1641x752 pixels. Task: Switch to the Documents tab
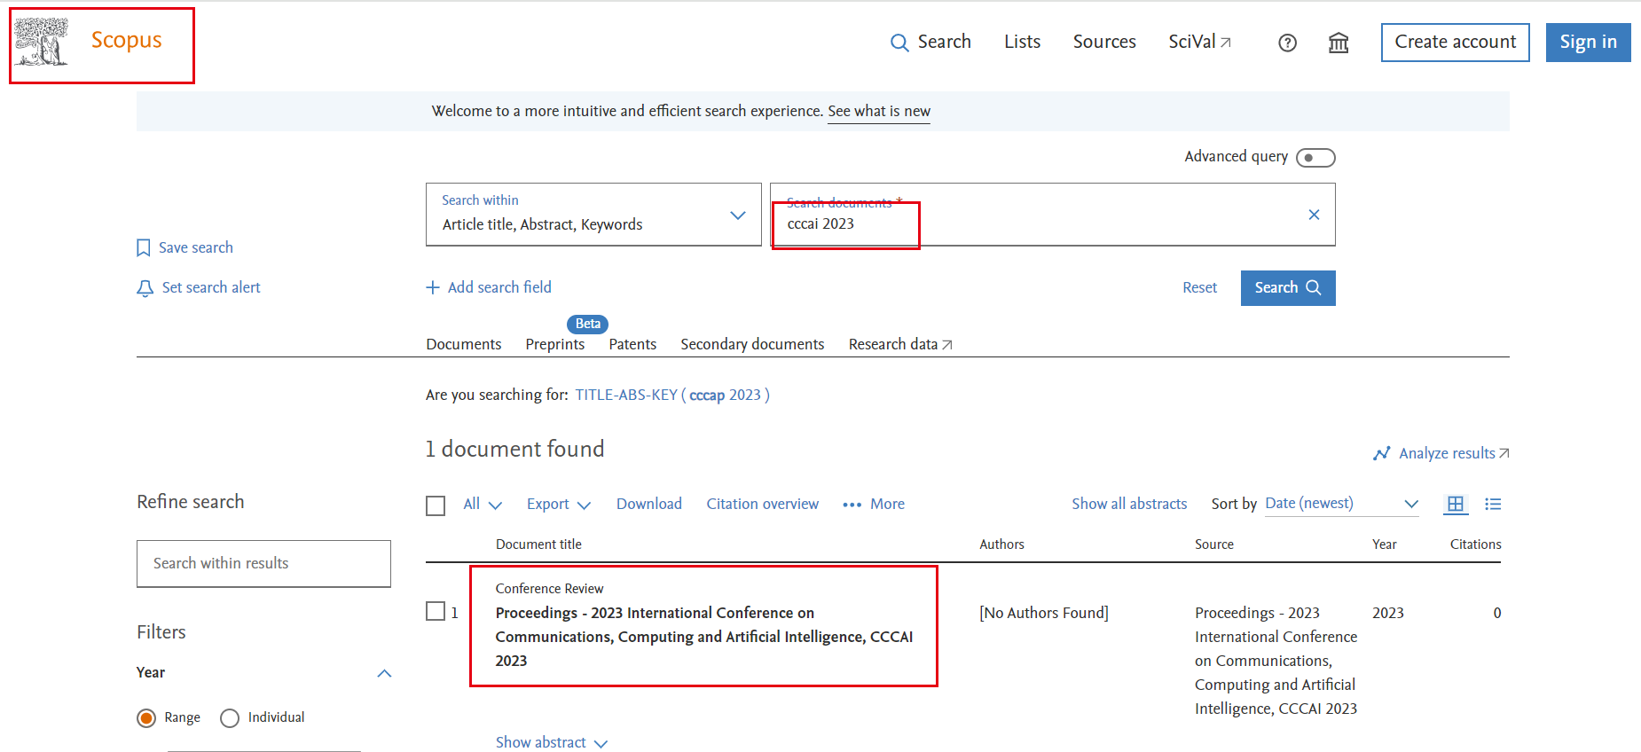coord(463,344)
